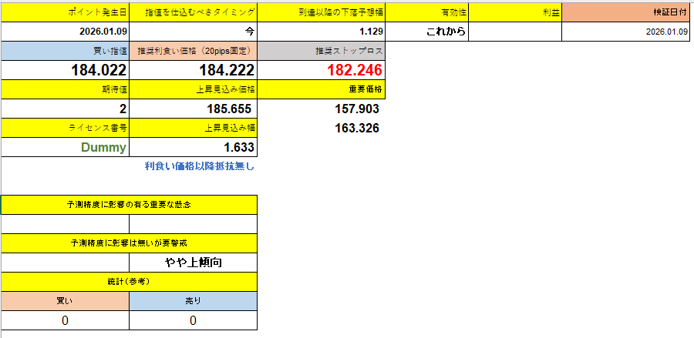Select the empty cell under 利益
694x338 pixels.
[x=515, y=32]
